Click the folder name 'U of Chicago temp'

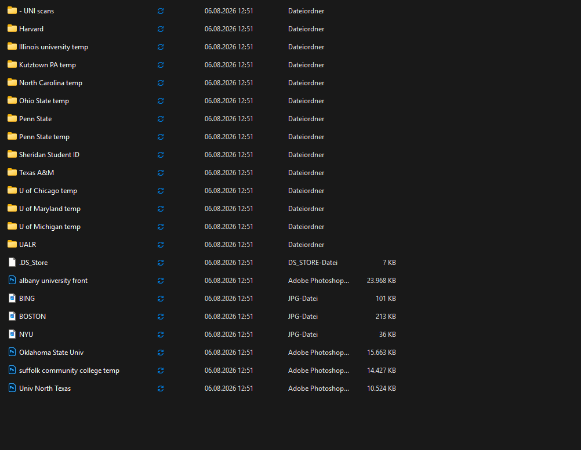click(48, 191)
